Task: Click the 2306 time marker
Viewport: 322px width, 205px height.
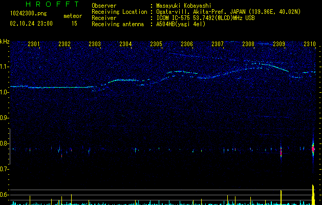Action: pos(187,44)
